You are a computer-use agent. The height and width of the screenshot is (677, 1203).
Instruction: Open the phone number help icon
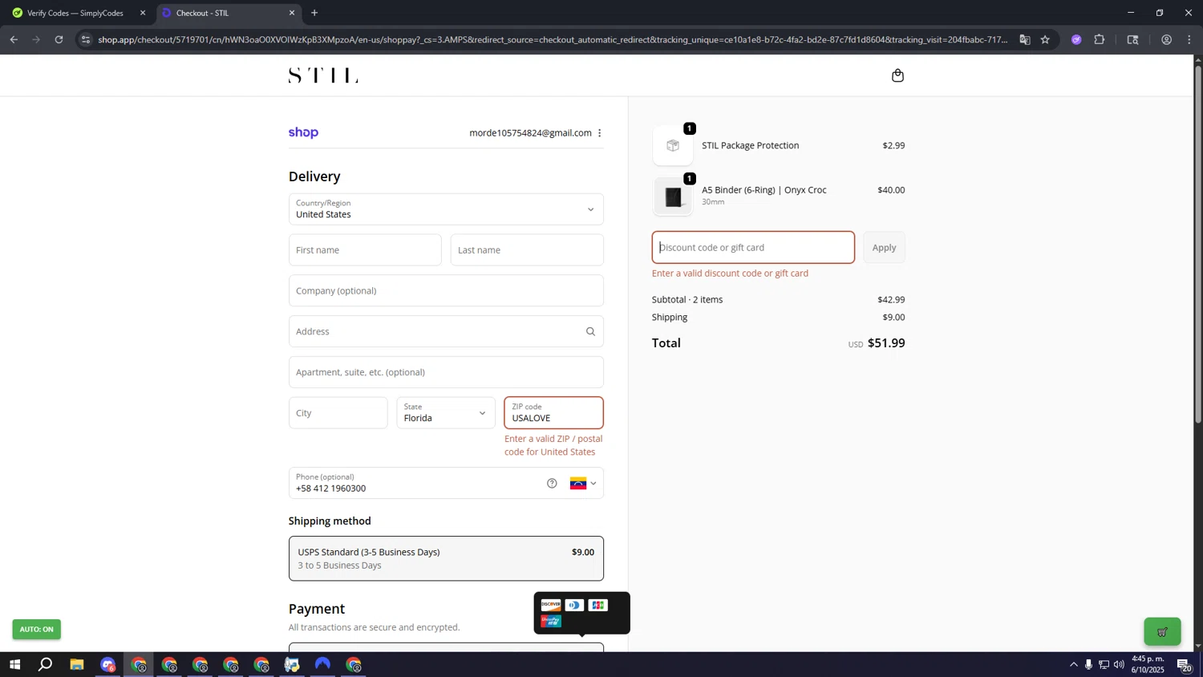tap(552, 483)
